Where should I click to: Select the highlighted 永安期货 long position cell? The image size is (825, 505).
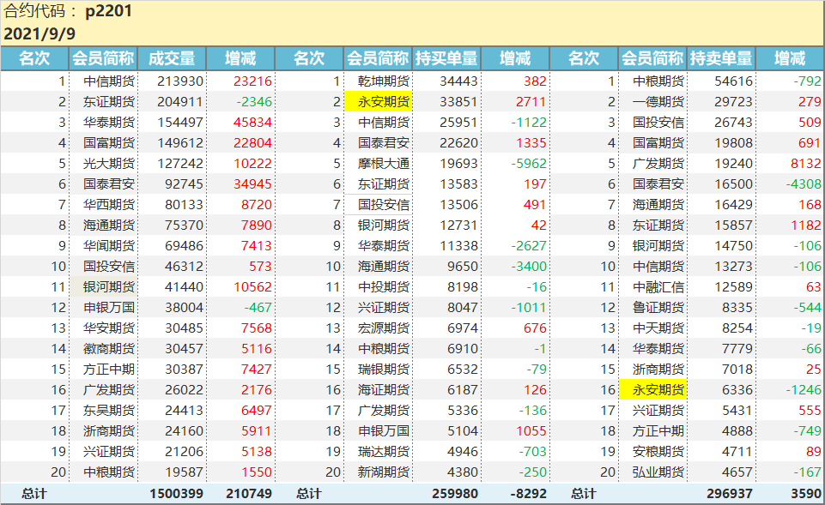tap(378, 102)
